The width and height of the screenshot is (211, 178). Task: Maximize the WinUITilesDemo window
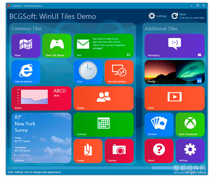[x=198, y=6]
